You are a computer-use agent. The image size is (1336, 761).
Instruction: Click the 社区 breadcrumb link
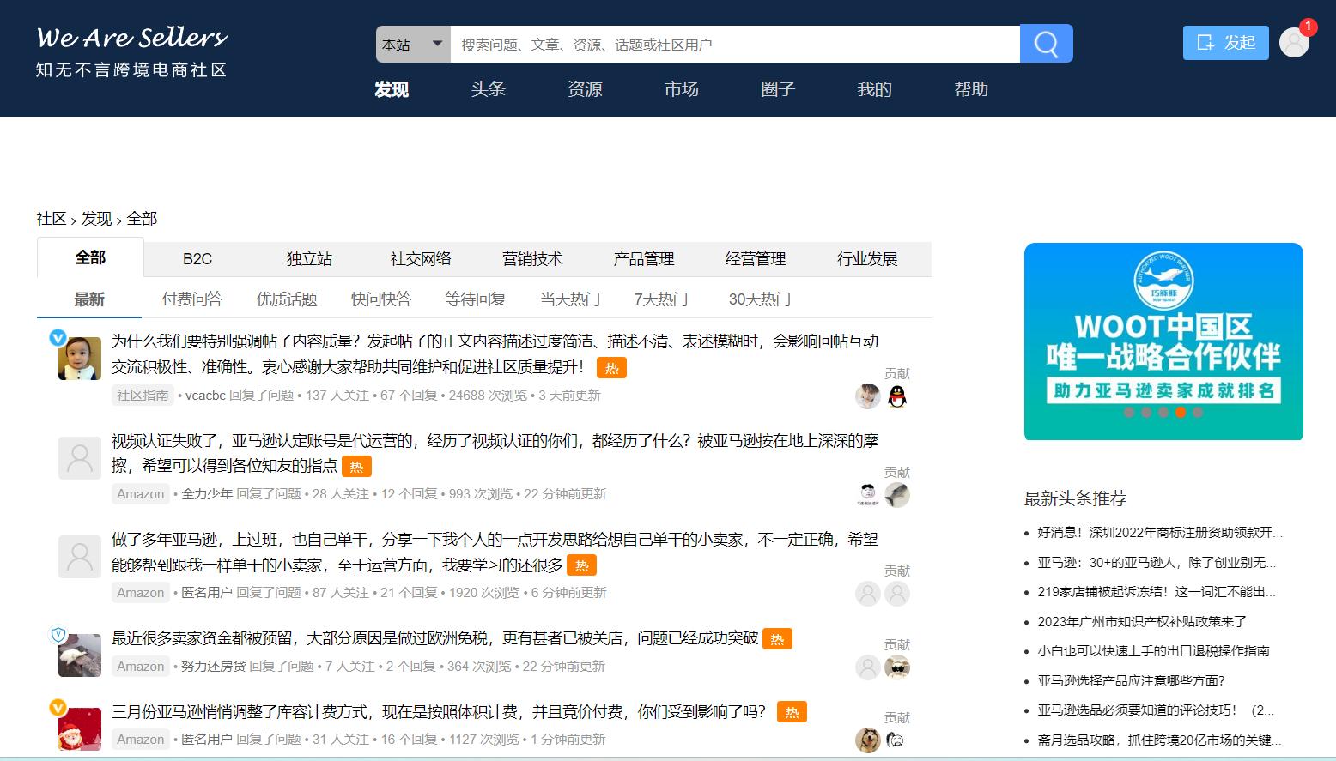[x=51, y=219]
